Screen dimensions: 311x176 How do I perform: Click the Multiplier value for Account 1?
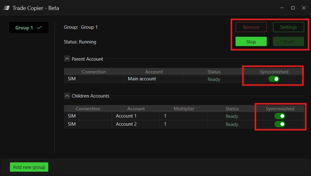click(x=184, y=116)
